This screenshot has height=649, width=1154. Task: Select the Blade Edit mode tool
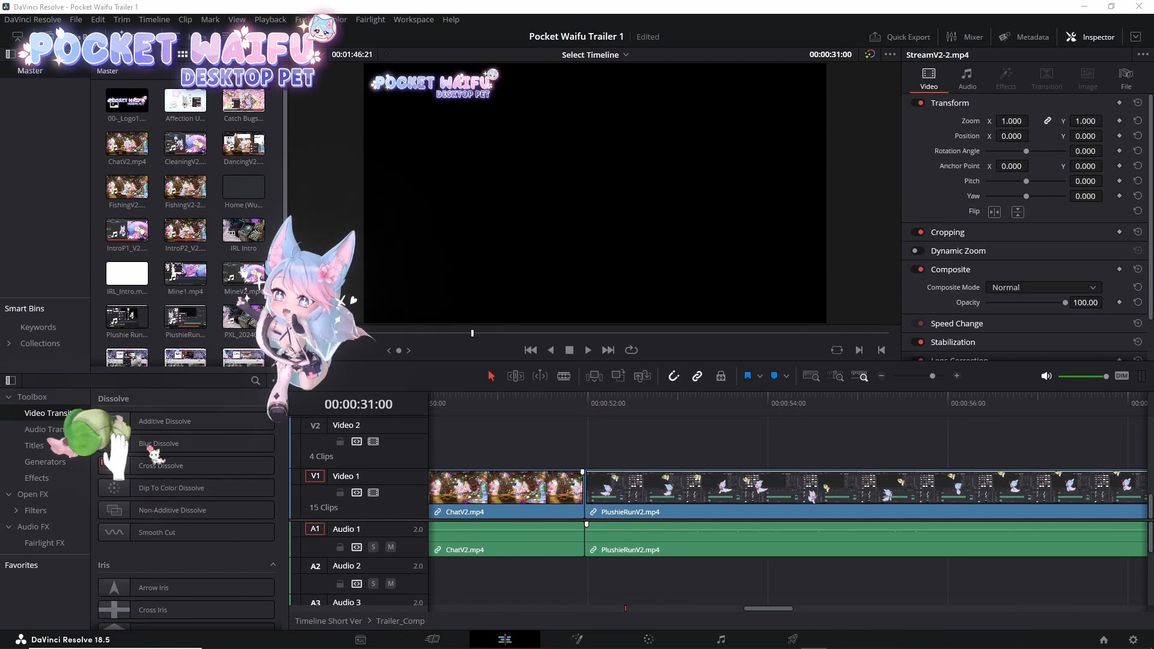click(x=564, y=376)
